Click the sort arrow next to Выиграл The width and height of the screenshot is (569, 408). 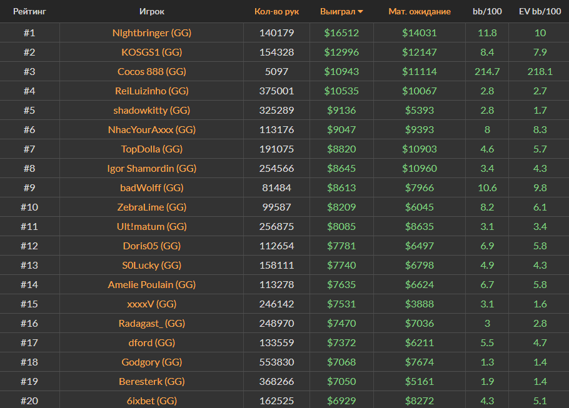pos(360,12)
